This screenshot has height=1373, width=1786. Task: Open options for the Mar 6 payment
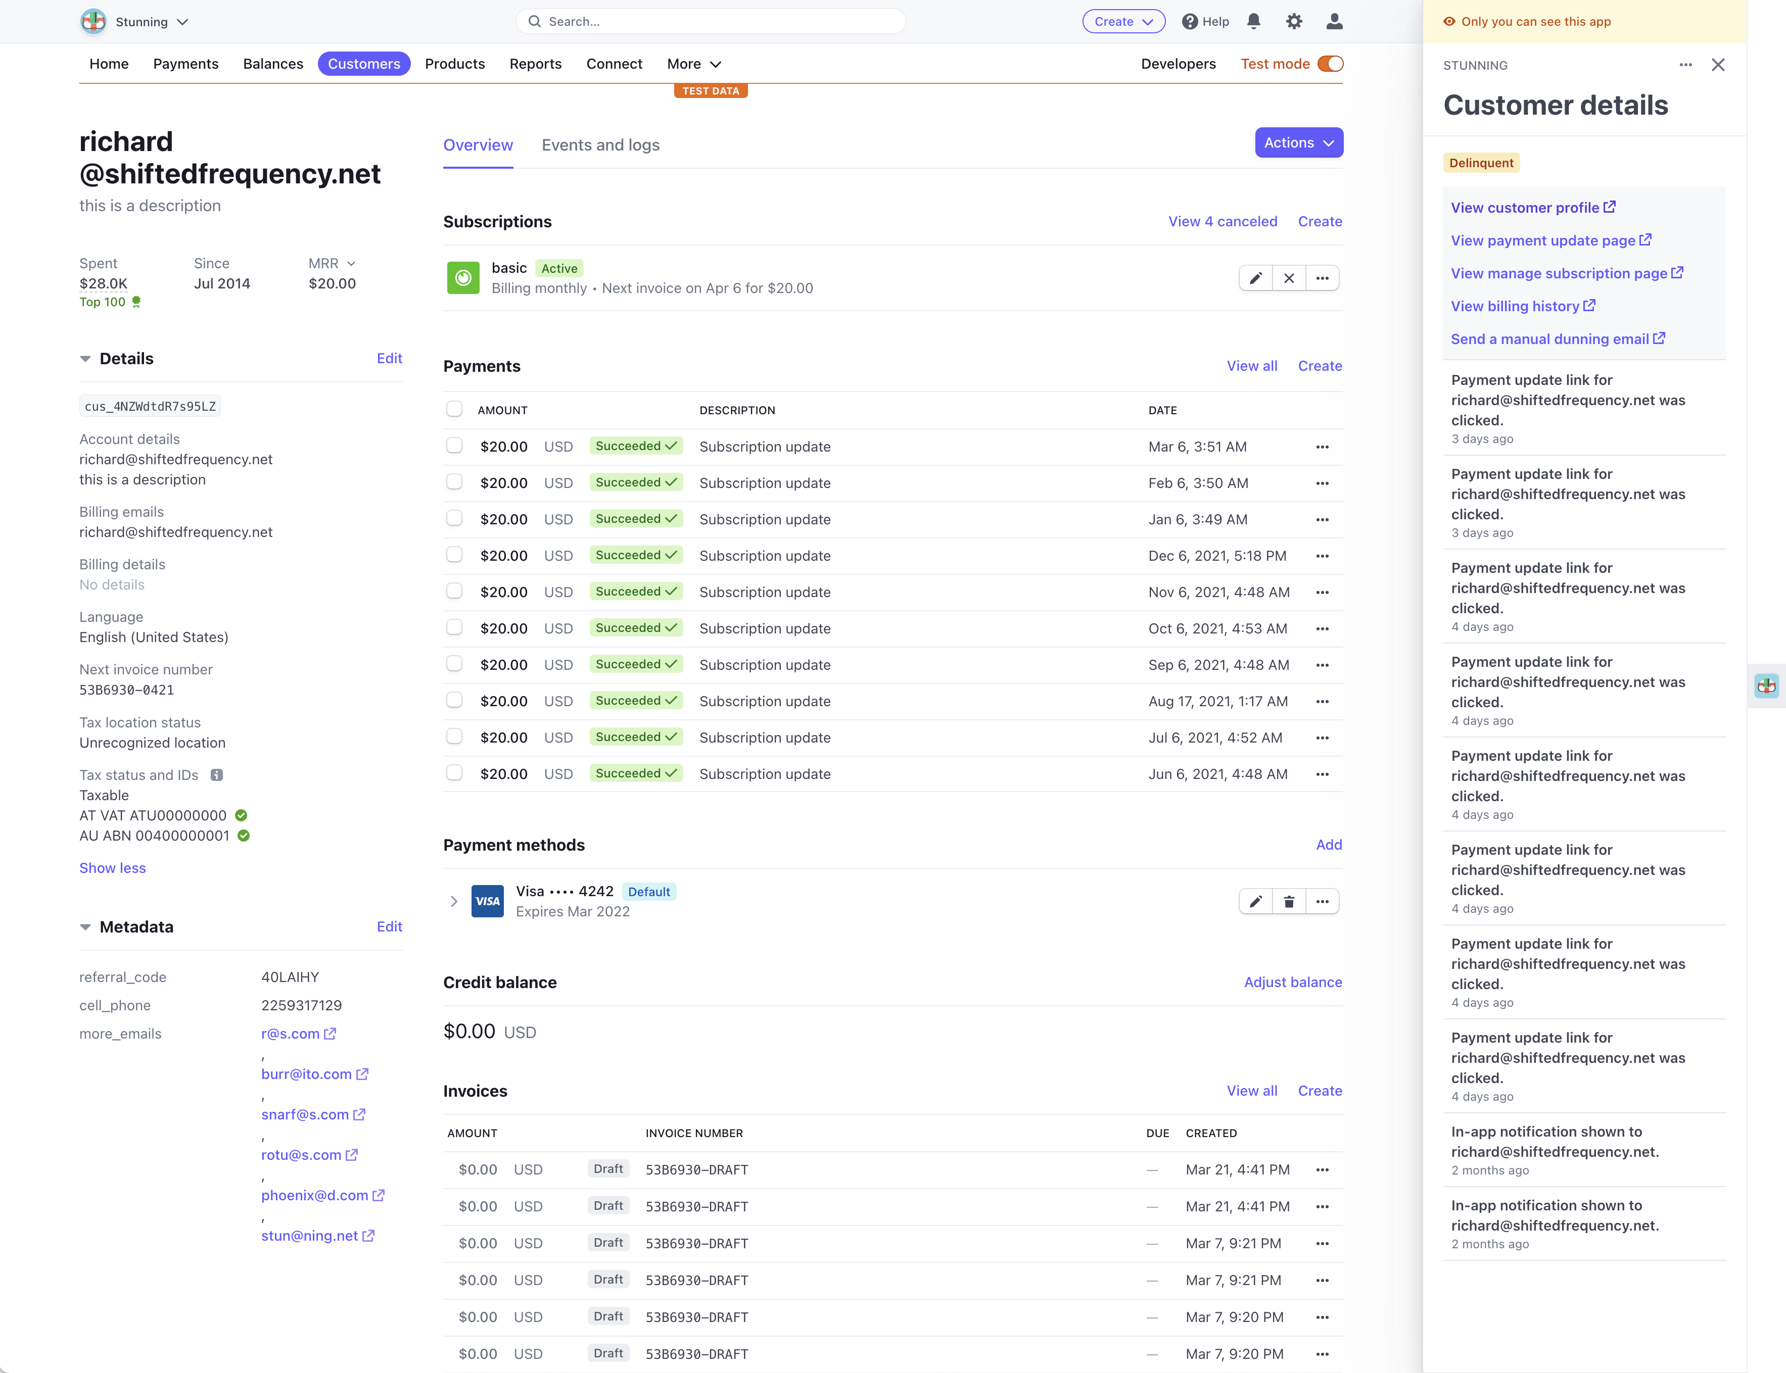(1323, 447)
